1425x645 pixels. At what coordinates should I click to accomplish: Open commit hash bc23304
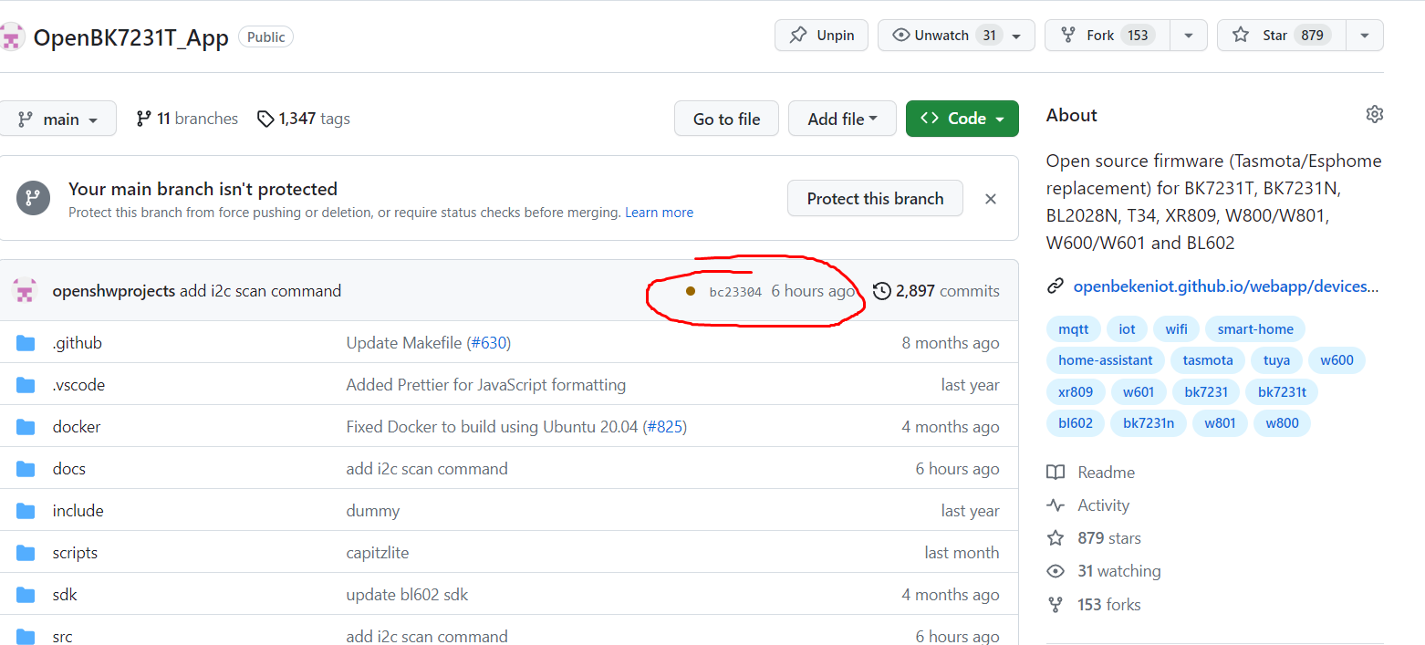(x=735, y=292)
